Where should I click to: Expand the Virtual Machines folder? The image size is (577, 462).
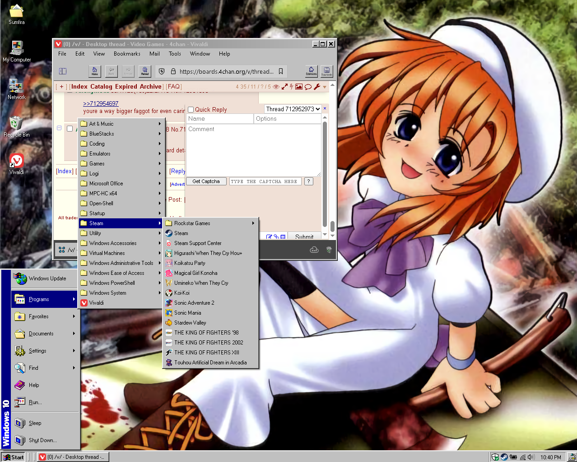coord(121,253)
